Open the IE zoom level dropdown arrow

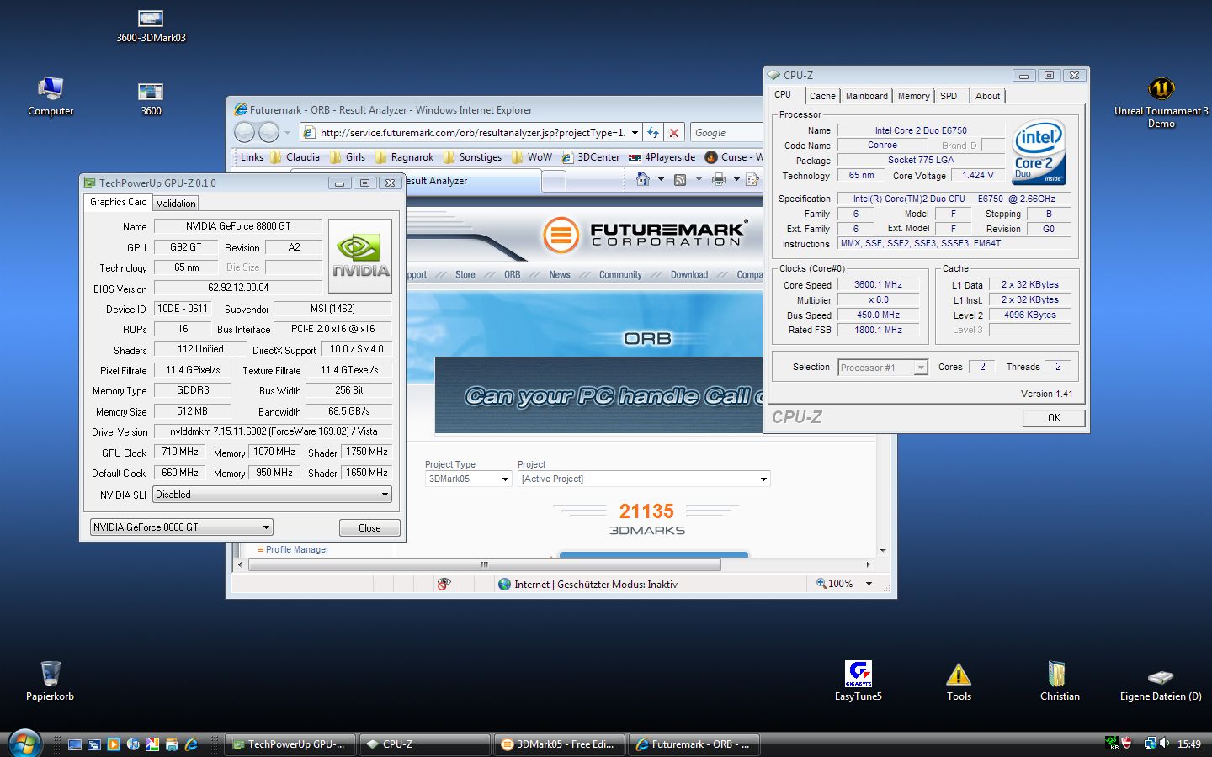pos(869,584)
